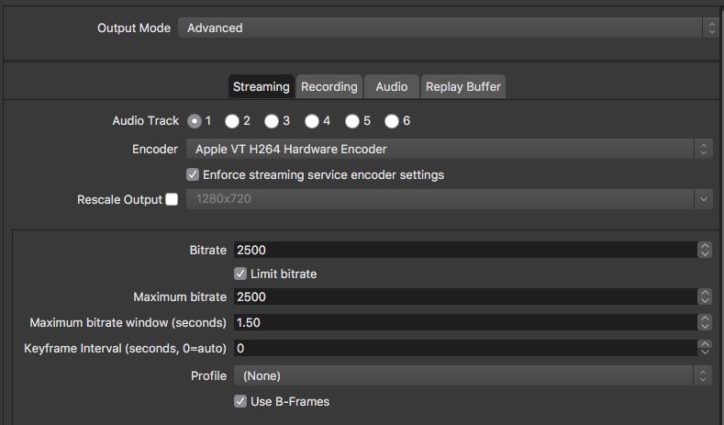This screenshot has width=724, height=425.
Task: Enable the Rescale Output checkbox
Action: [172, 199]
